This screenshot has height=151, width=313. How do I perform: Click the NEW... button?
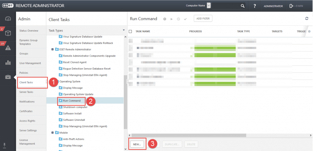click(x=137, y=144)
